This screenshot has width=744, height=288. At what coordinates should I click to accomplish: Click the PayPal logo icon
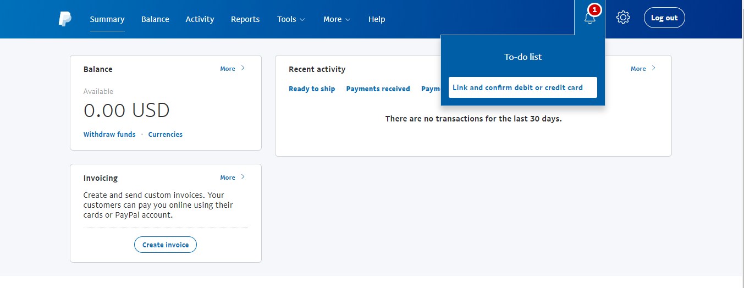tap(65, 19)
